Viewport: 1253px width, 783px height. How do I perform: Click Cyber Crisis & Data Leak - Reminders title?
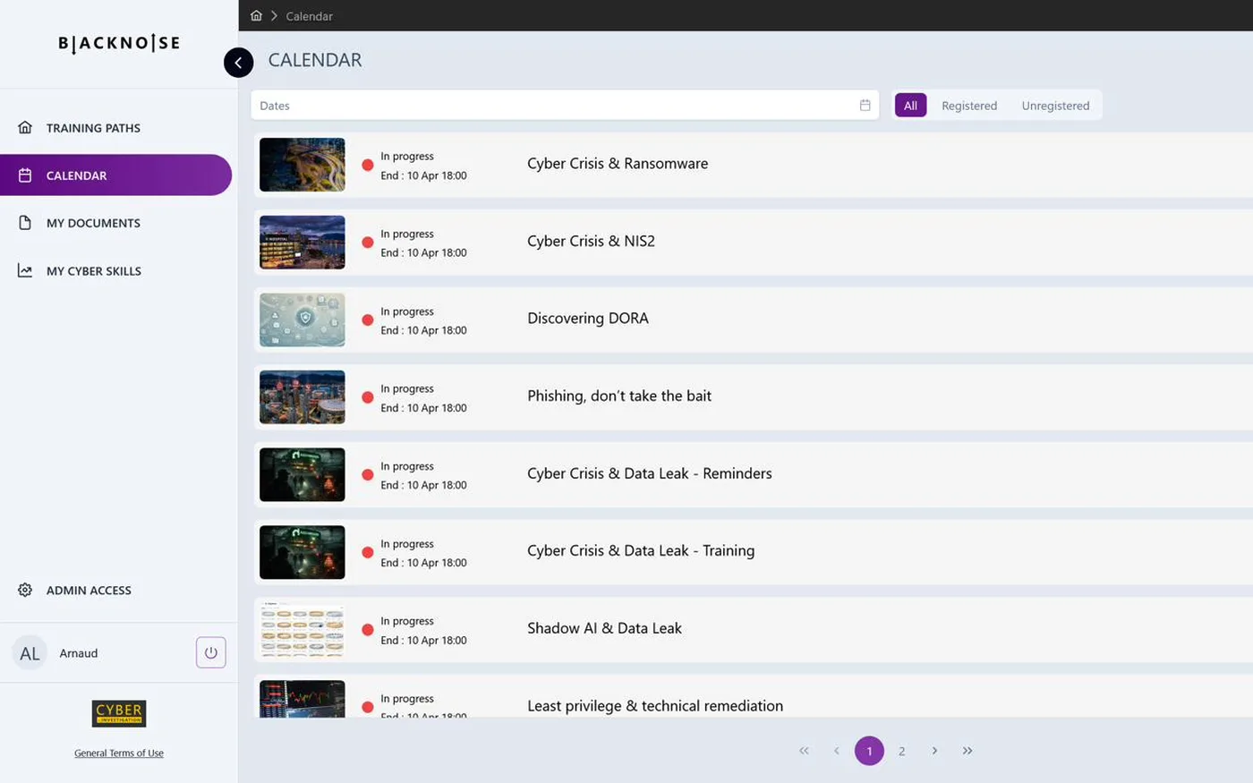click(x=650, y=473)
